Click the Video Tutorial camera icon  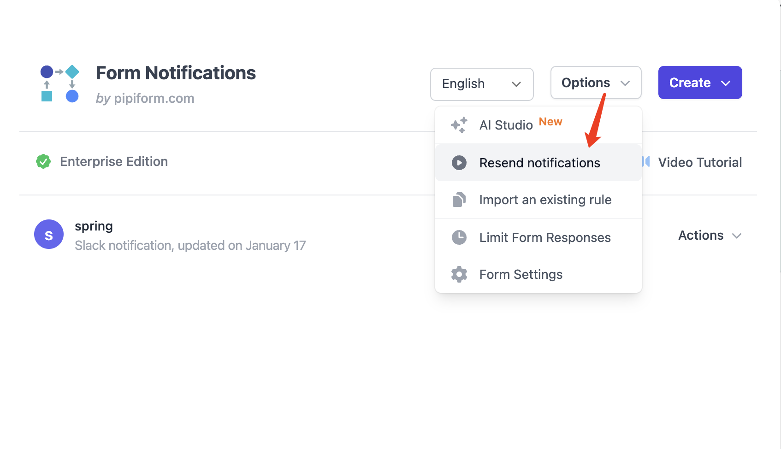pos(646,162)
